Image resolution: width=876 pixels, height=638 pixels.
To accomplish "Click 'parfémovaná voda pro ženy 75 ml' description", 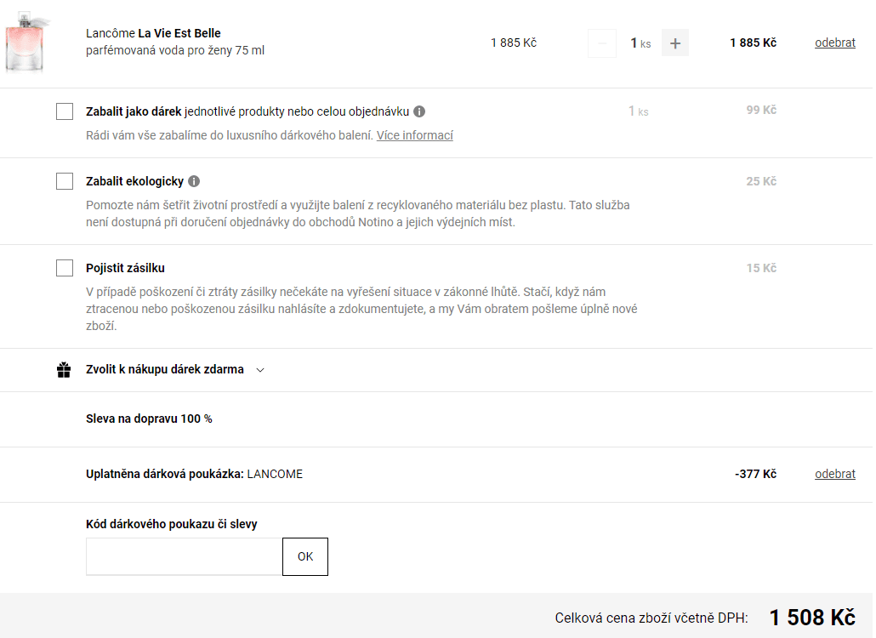I will coord(175,50).
